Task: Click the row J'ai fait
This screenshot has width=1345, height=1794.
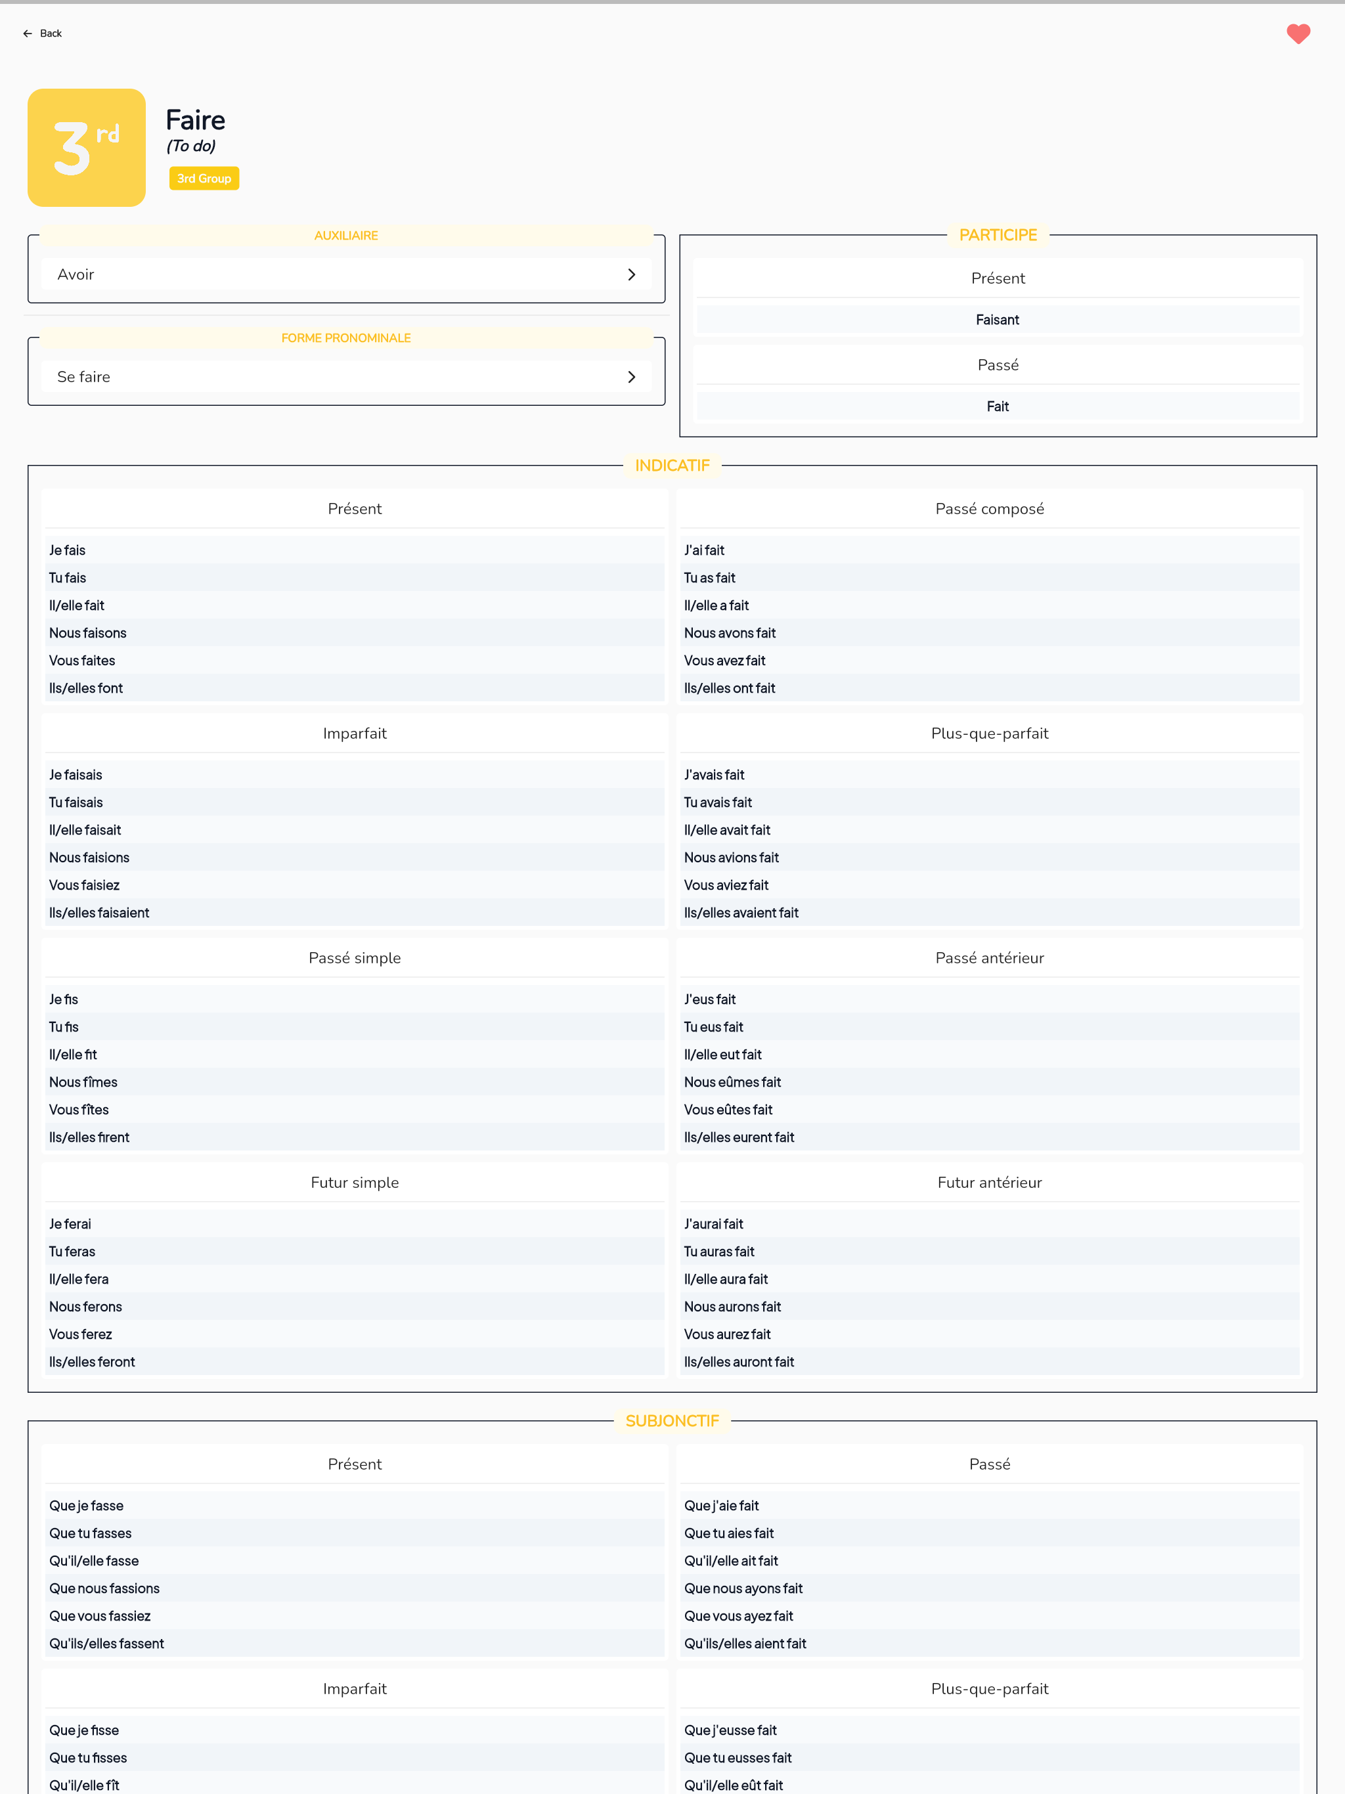Action: tap(990, 550)
